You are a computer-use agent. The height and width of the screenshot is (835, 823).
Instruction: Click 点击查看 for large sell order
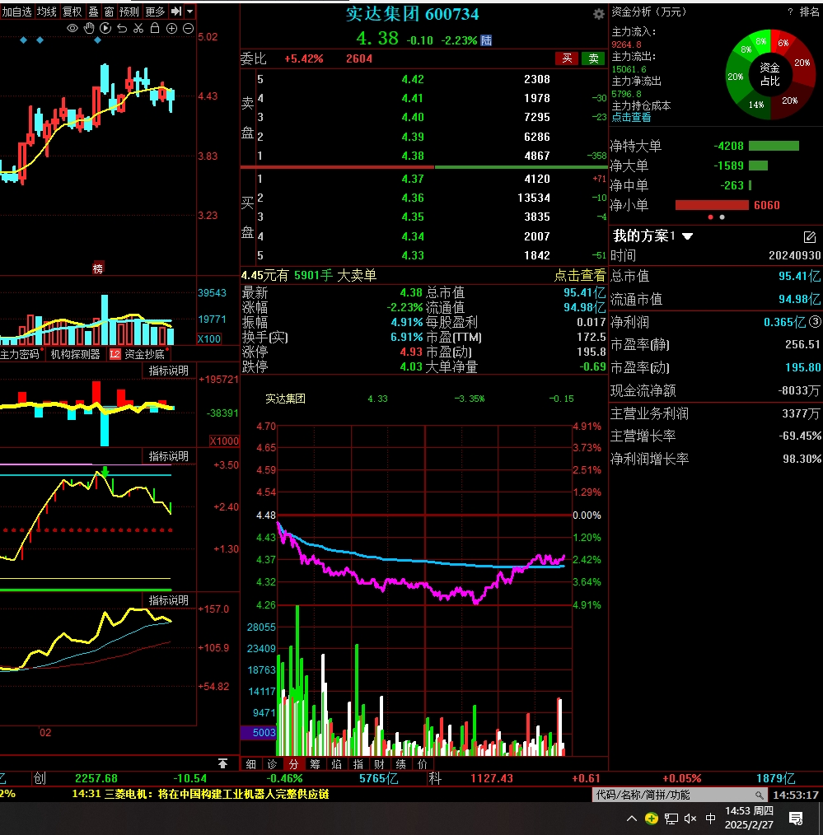pos(580,275)
